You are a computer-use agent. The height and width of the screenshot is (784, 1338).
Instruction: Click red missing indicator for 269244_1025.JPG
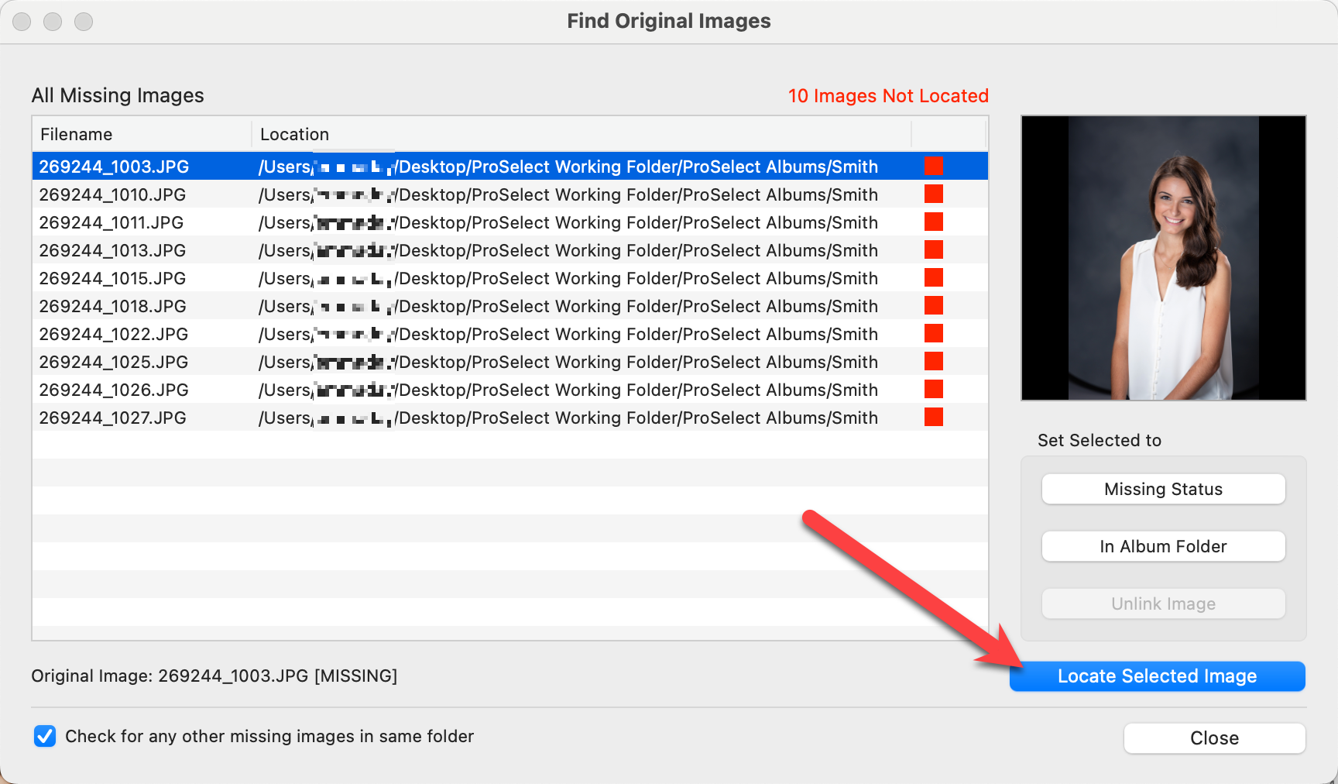coord(934,361)
